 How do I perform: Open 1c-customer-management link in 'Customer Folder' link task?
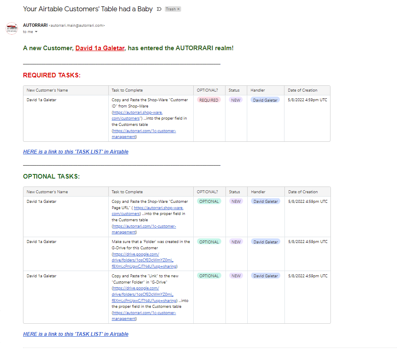(144, 316)
